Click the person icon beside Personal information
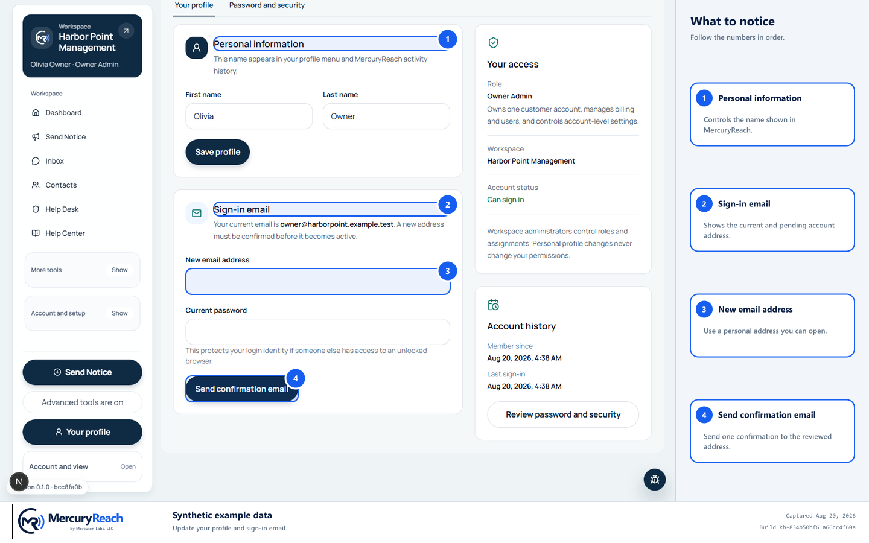 click(197, 48)
